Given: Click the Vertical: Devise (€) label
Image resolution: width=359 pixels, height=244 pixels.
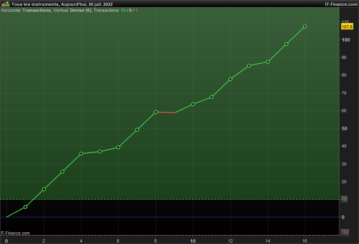Looking at the screenshot, I should click(x=72, y=10).
